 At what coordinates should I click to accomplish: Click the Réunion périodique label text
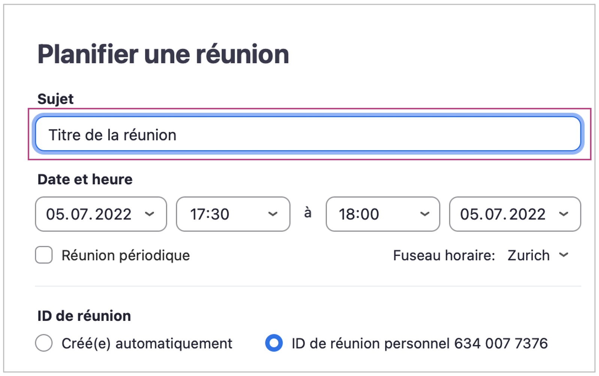(x=126, y=255)
